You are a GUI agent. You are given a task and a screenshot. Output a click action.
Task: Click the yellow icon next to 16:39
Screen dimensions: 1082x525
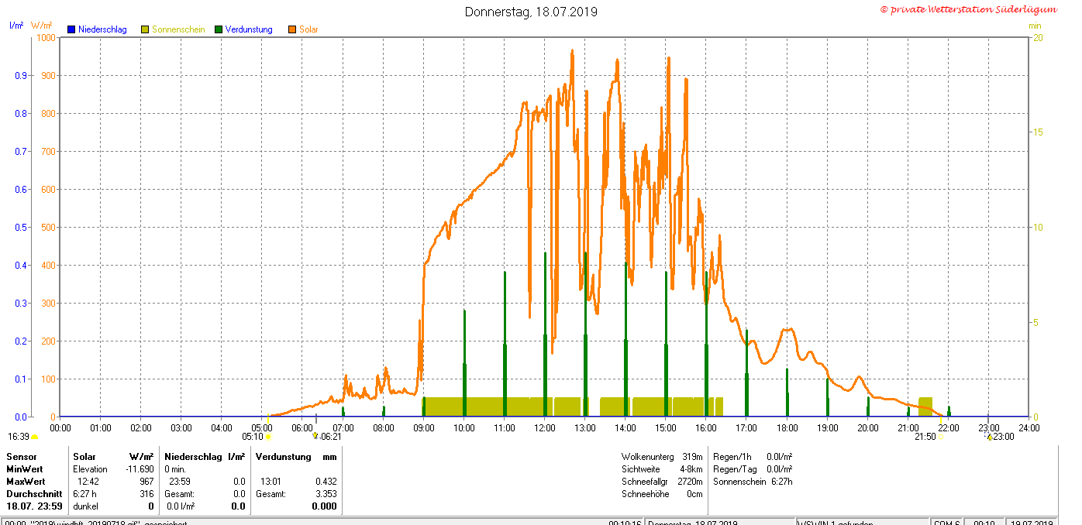pos(34,437)
